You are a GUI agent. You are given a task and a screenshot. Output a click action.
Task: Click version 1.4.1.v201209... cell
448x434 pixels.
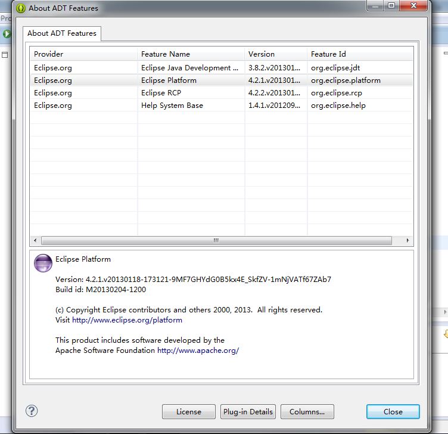(274, 106)
